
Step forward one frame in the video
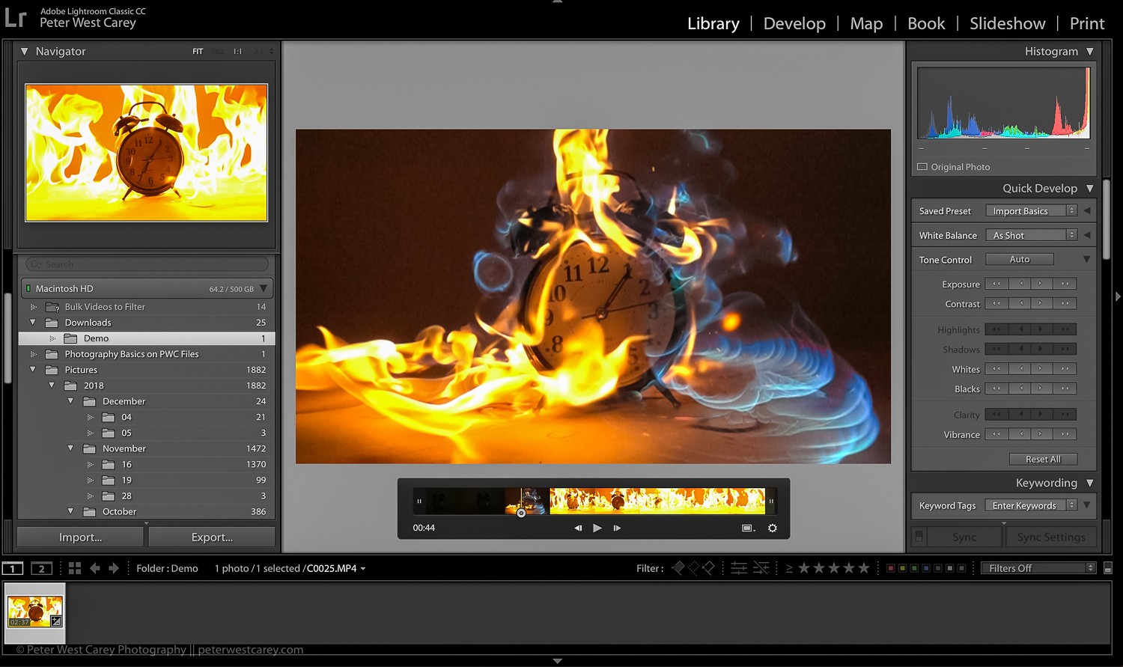click(x=616, y=528)
